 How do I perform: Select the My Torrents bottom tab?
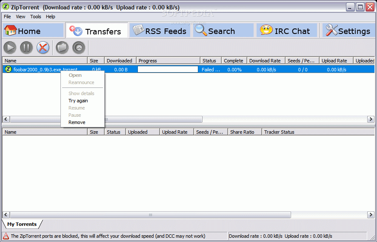click(22, 224)
